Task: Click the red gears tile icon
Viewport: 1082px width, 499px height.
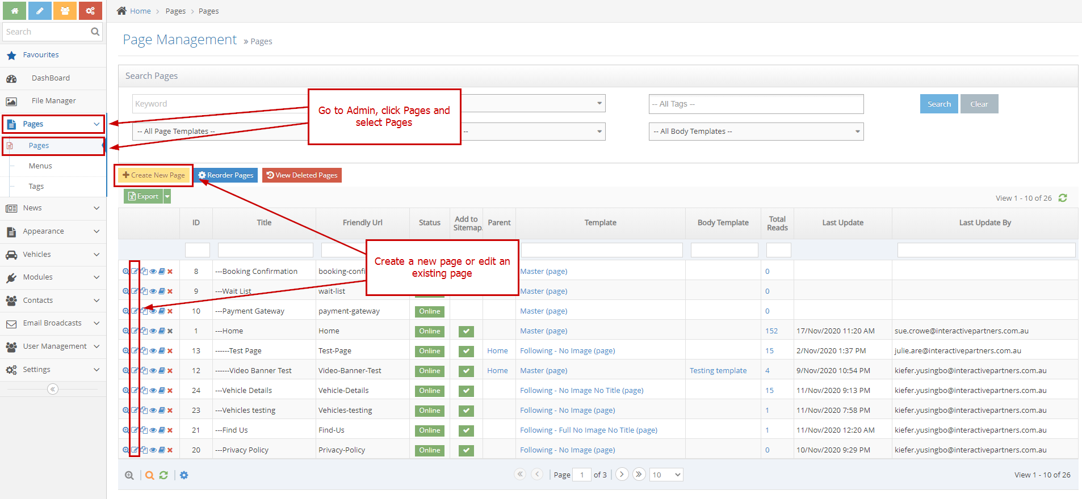Action: 90,11
